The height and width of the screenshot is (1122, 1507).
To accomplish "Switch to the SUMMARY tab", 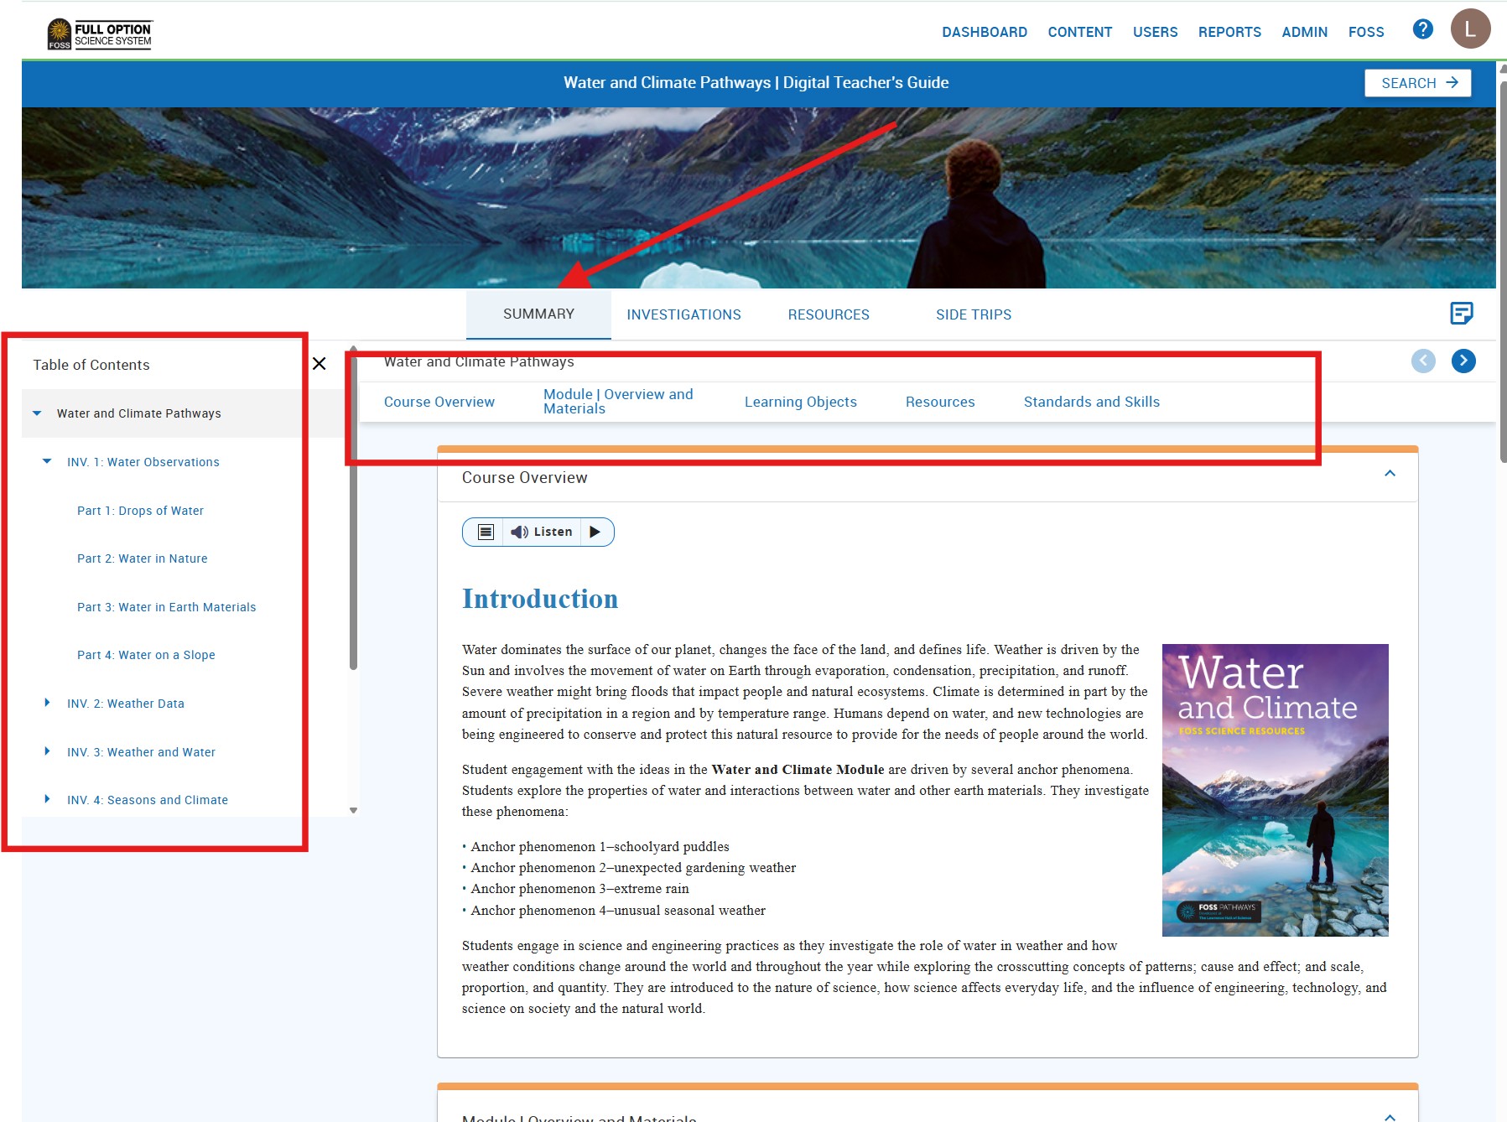I will [538, 314].
